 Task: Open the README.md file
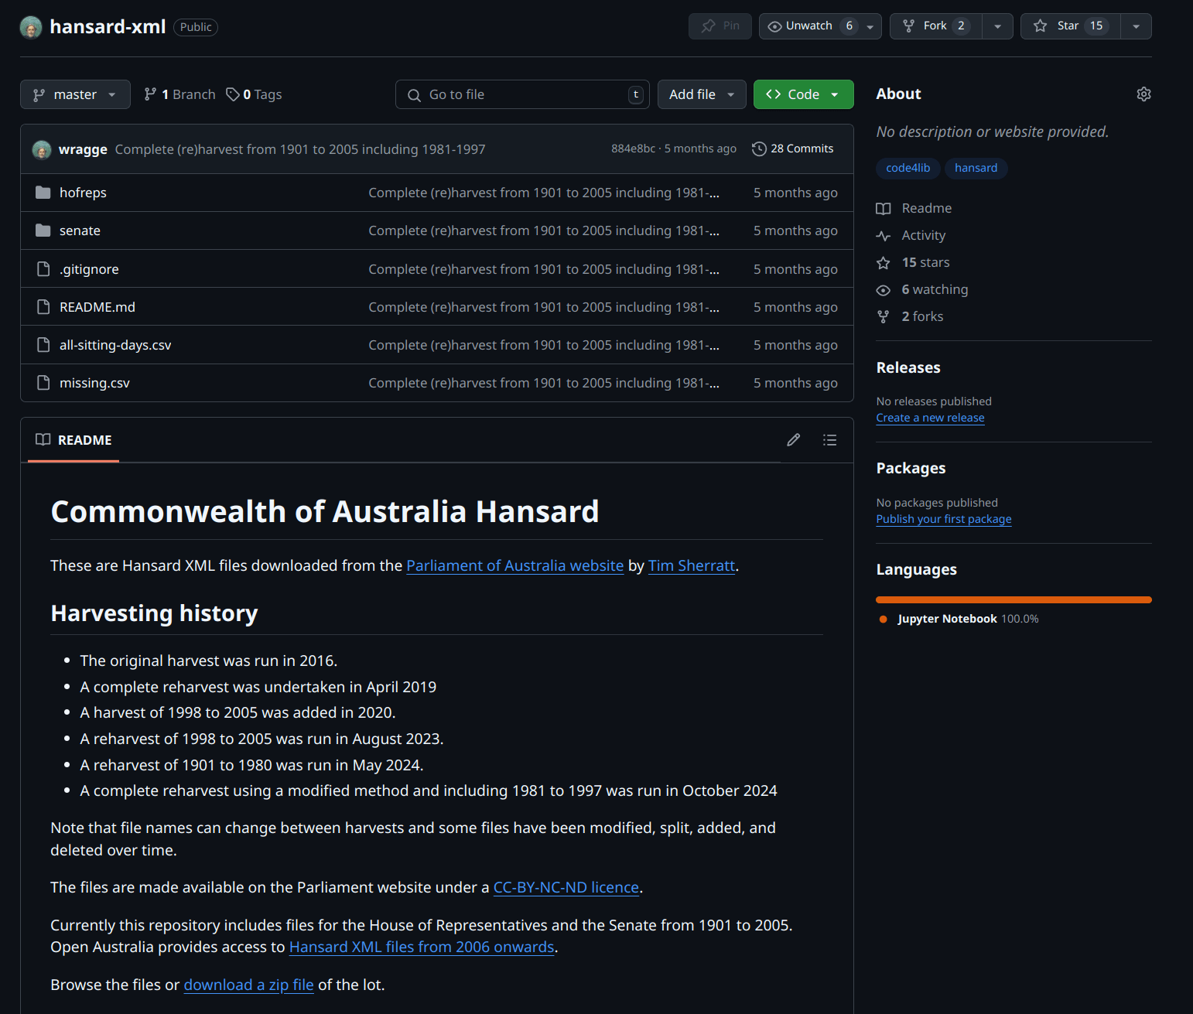click(97, 307)
